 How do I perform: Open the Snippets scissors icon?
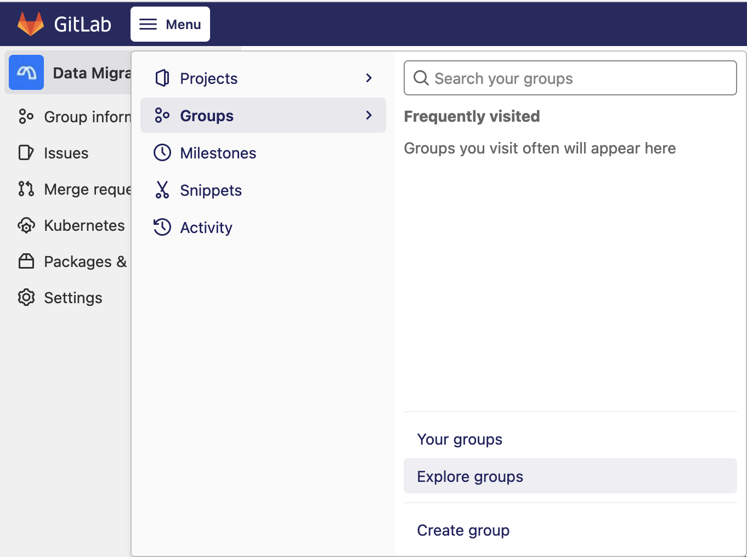click(162, 190)
